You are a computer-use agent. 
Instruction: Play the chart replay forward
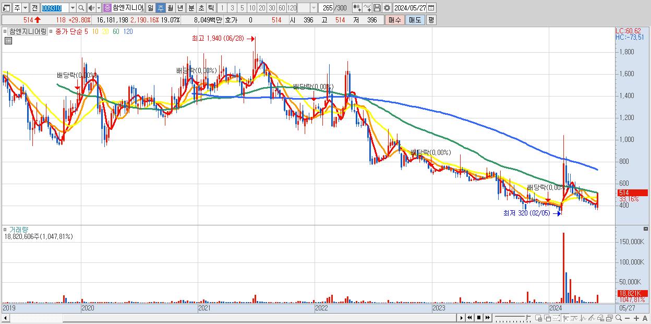point(462,318)
